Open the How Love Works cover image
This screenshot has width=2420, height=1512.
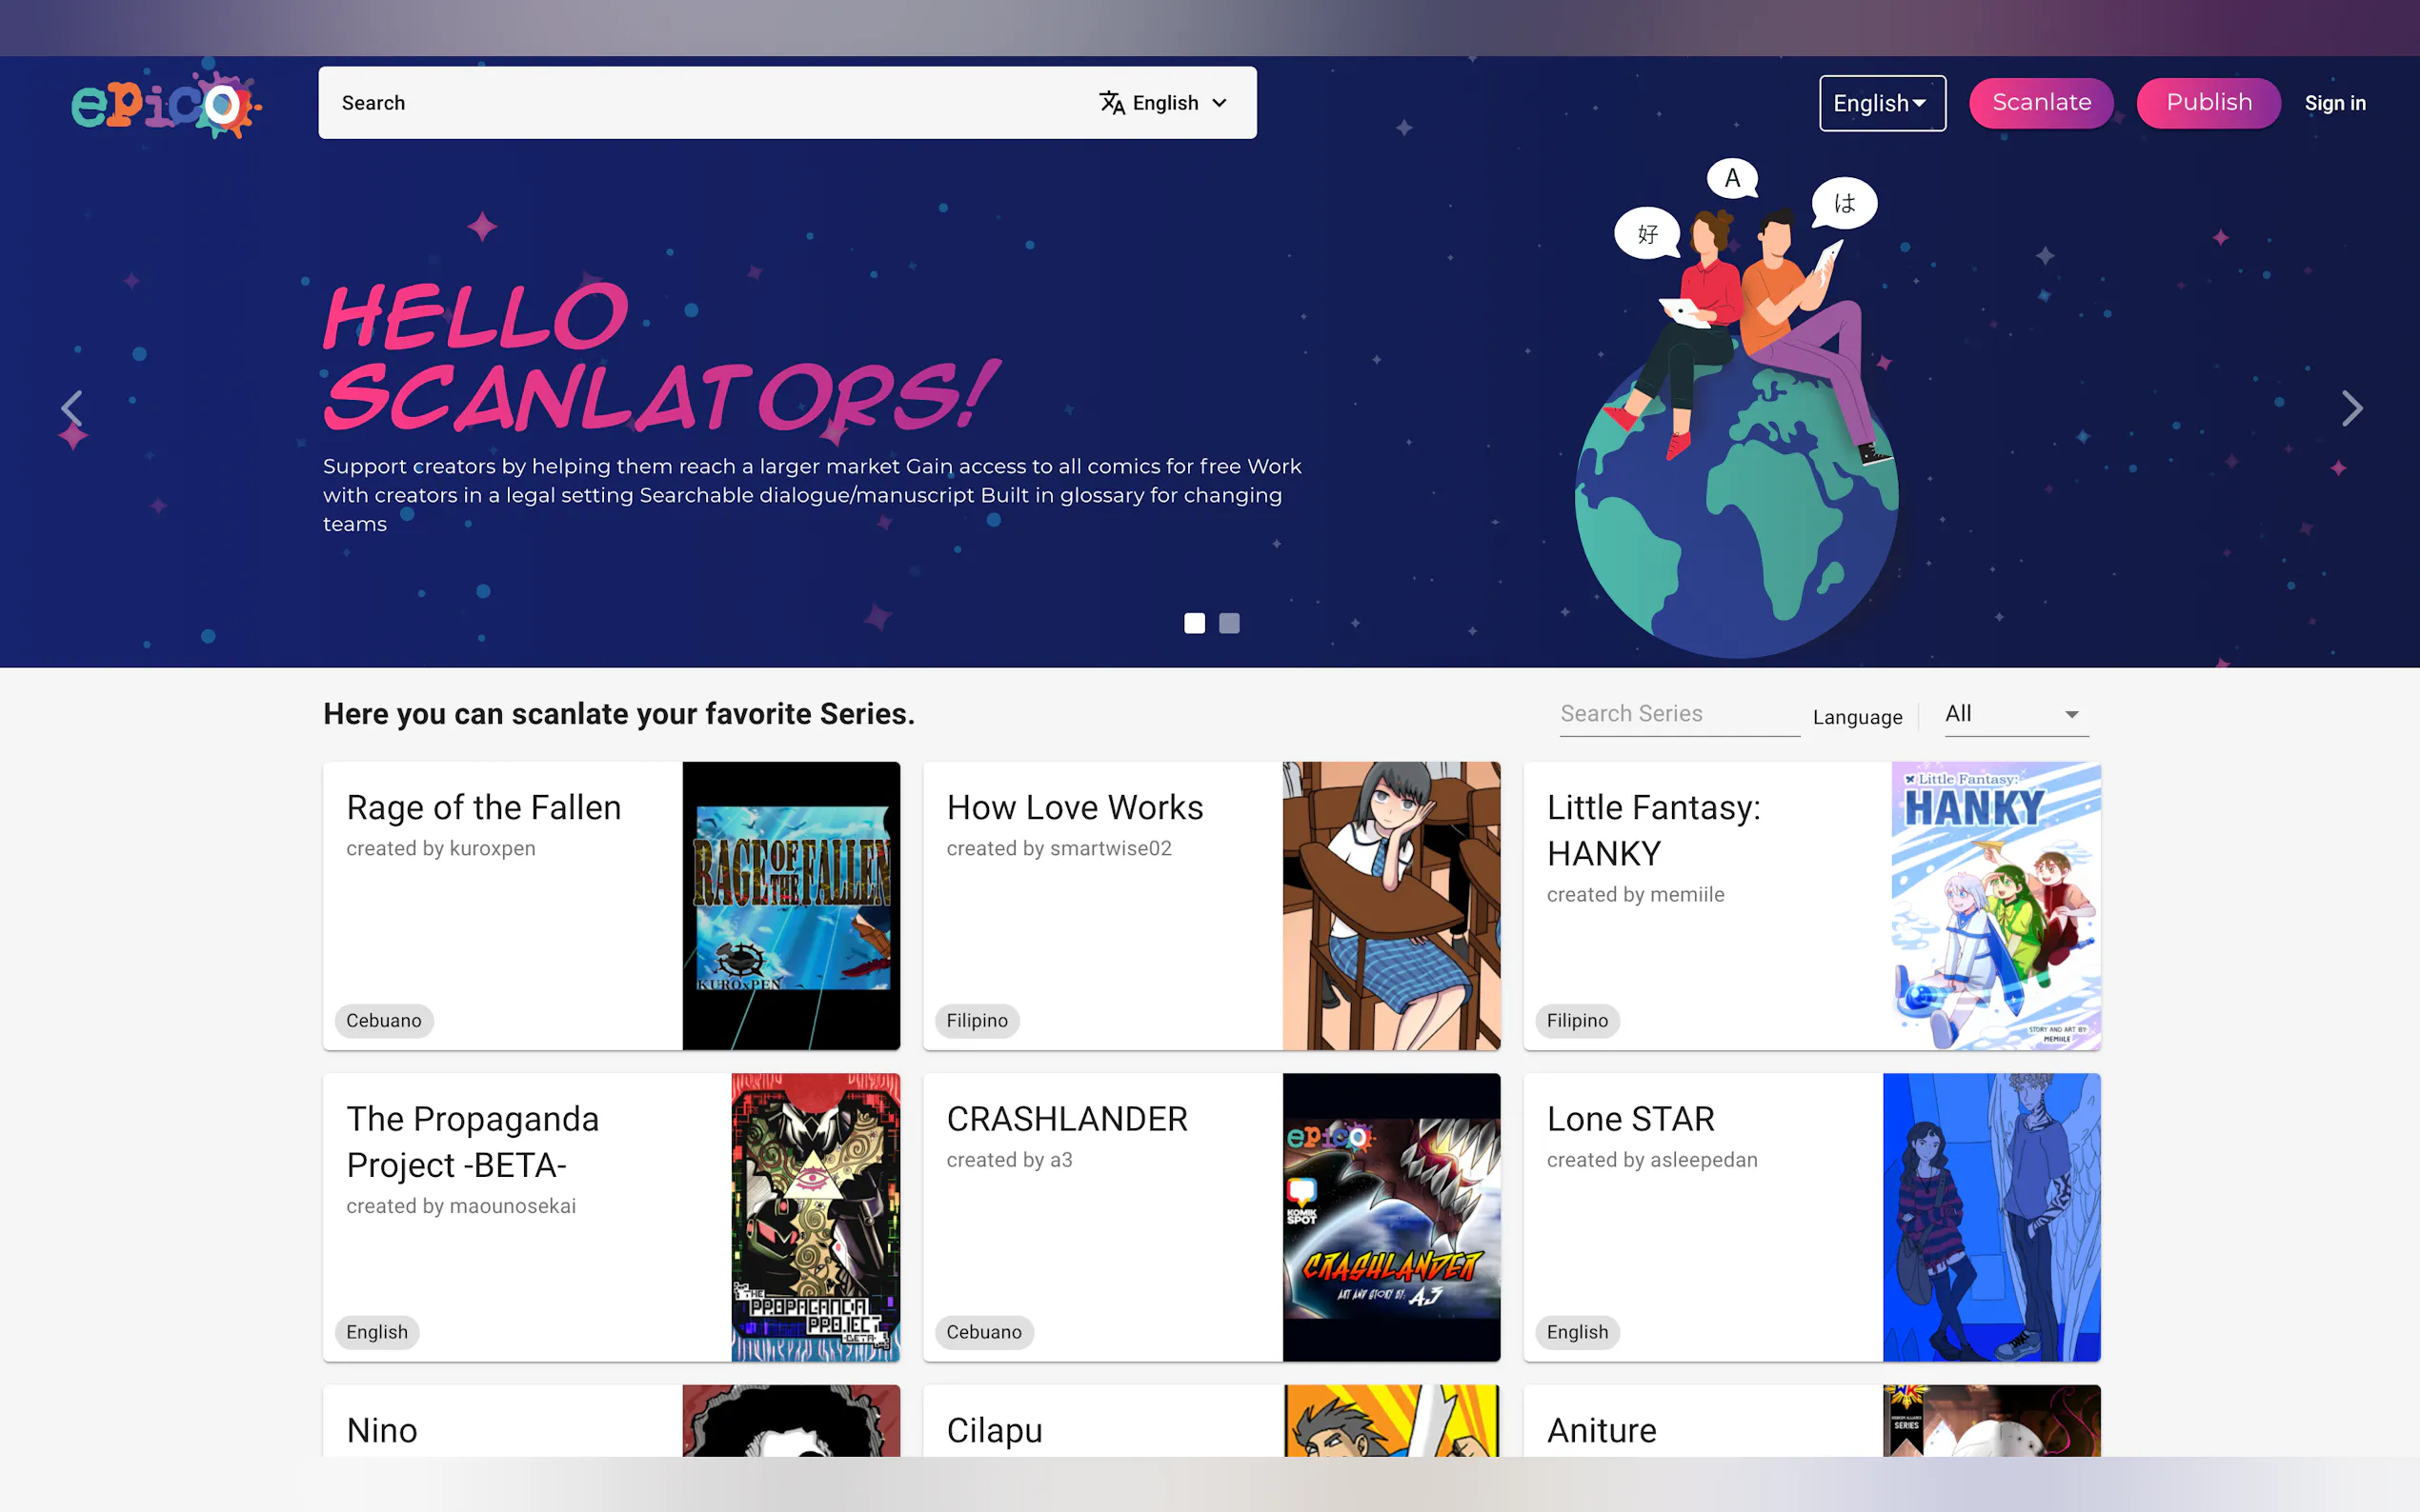1391,906
